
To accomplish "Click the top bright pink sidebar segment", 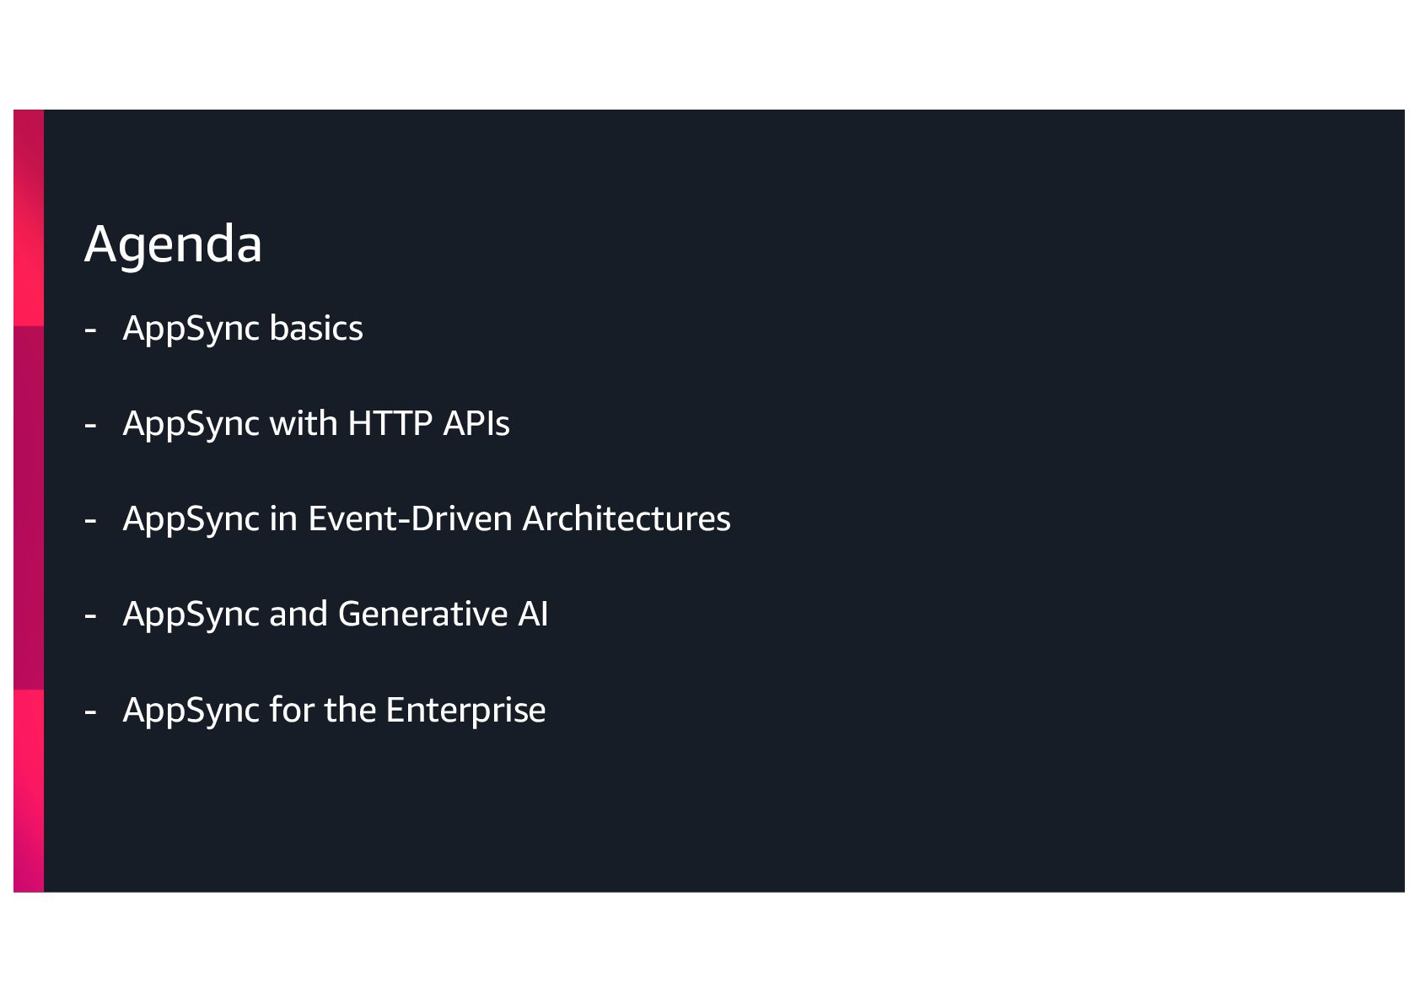I will click(29, 217).
